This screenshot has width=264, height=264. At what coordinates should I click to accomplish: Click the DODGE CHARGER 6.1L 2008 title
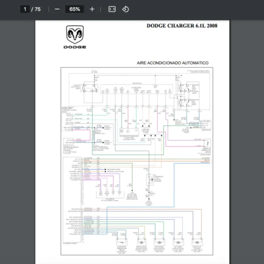point(182,26)
